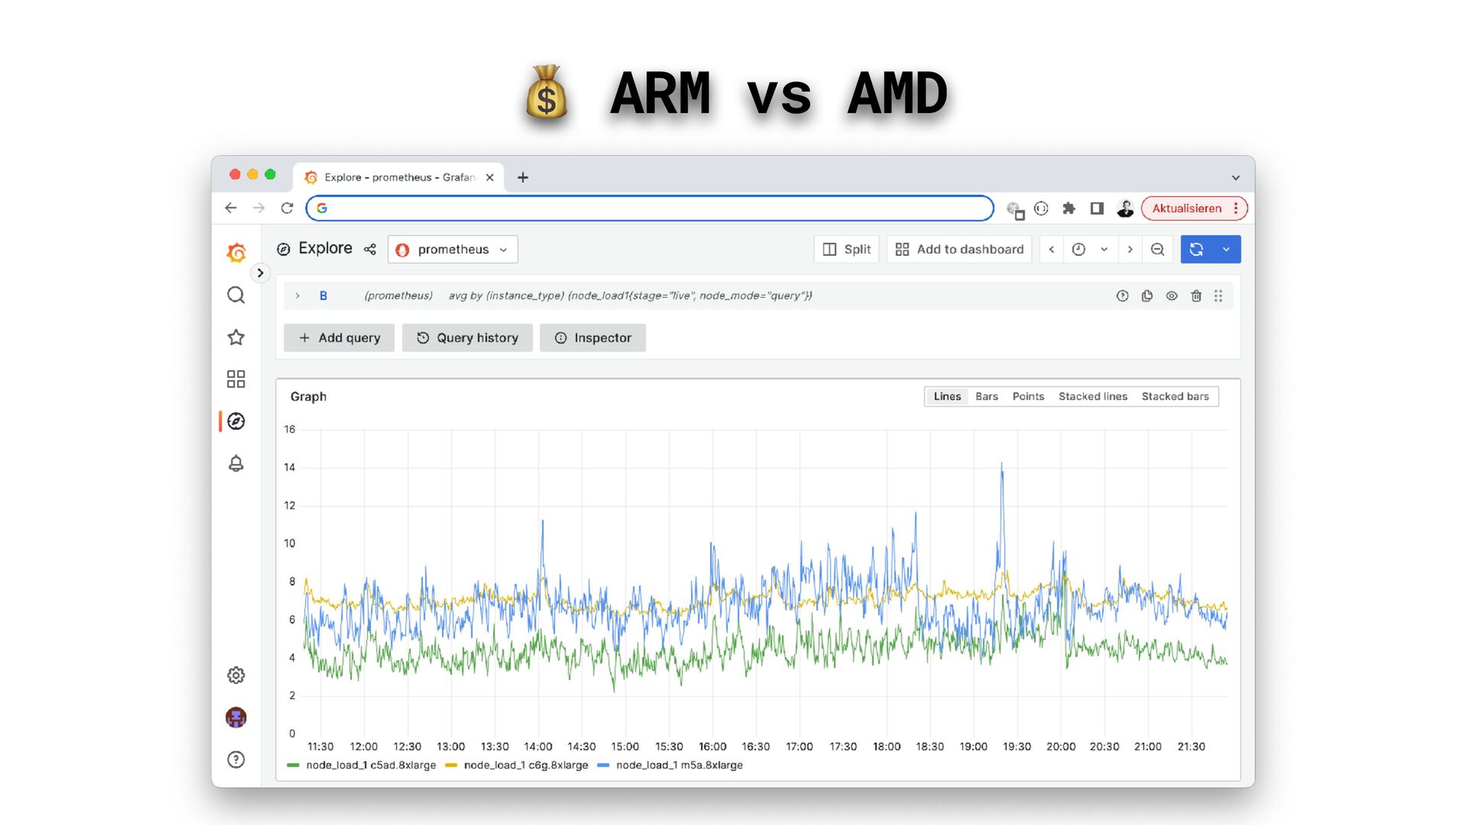Image resolution: width=1467 pixels, height=825 pixels.
Task: Open Configuration gear in sidebar
Action: pos(236,675)
